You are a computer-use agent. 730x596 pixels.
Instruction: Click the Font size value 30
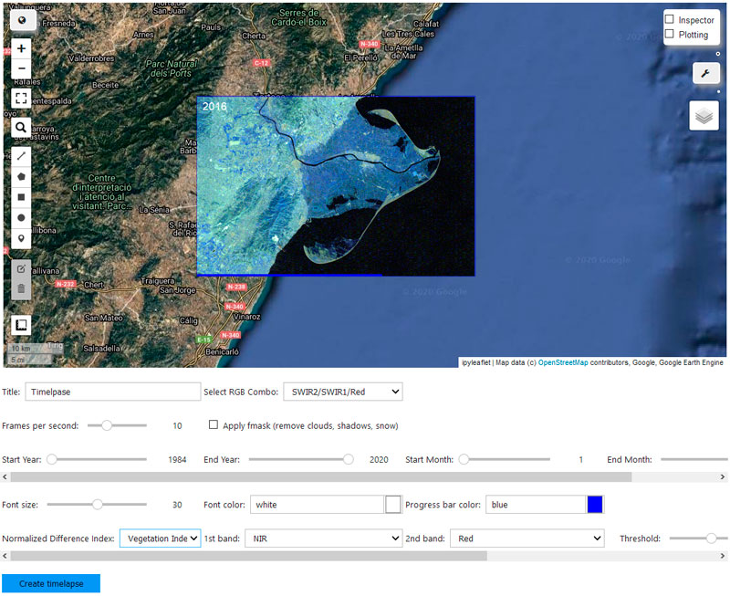point(177,505)
